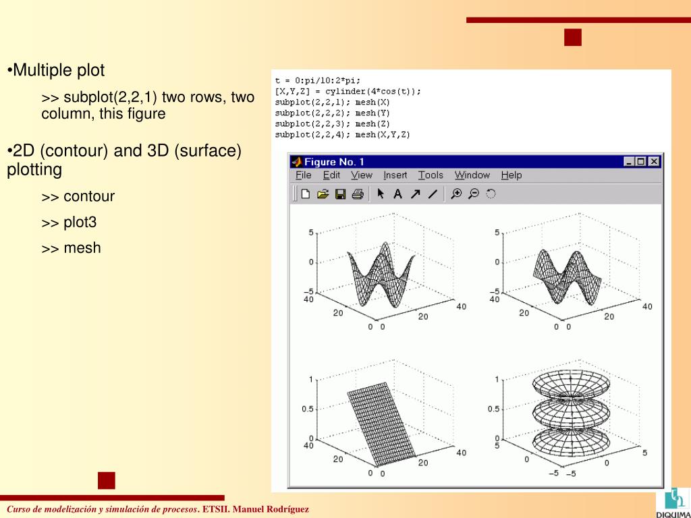Click the New Figure toolbar icon

(x=306, y=194)
